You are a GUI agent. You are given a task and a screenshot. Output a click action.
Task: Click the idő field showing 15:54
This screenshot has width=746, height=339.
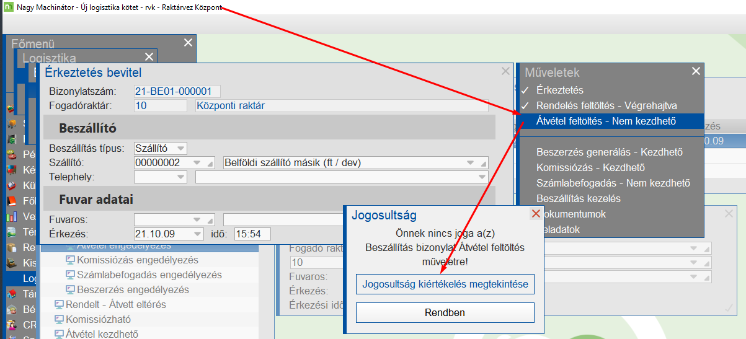(x=252, y=234)
